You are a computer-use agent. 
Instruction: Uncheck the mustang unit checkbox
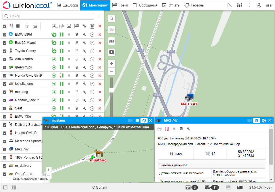click(x=5, y=92)
